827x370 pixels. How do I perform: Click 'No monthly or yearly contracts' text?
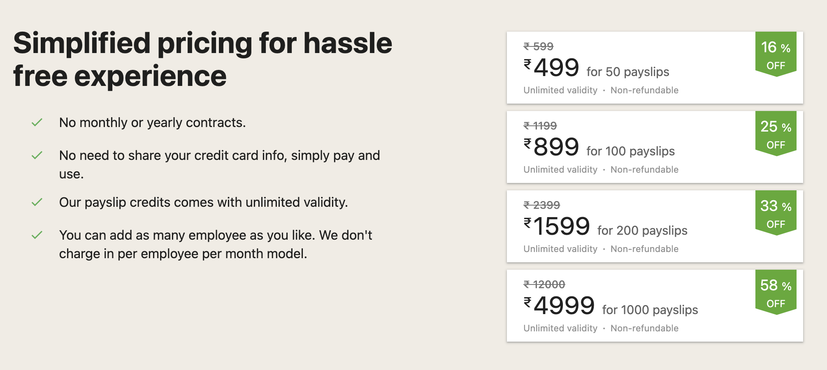coord(152,123)
